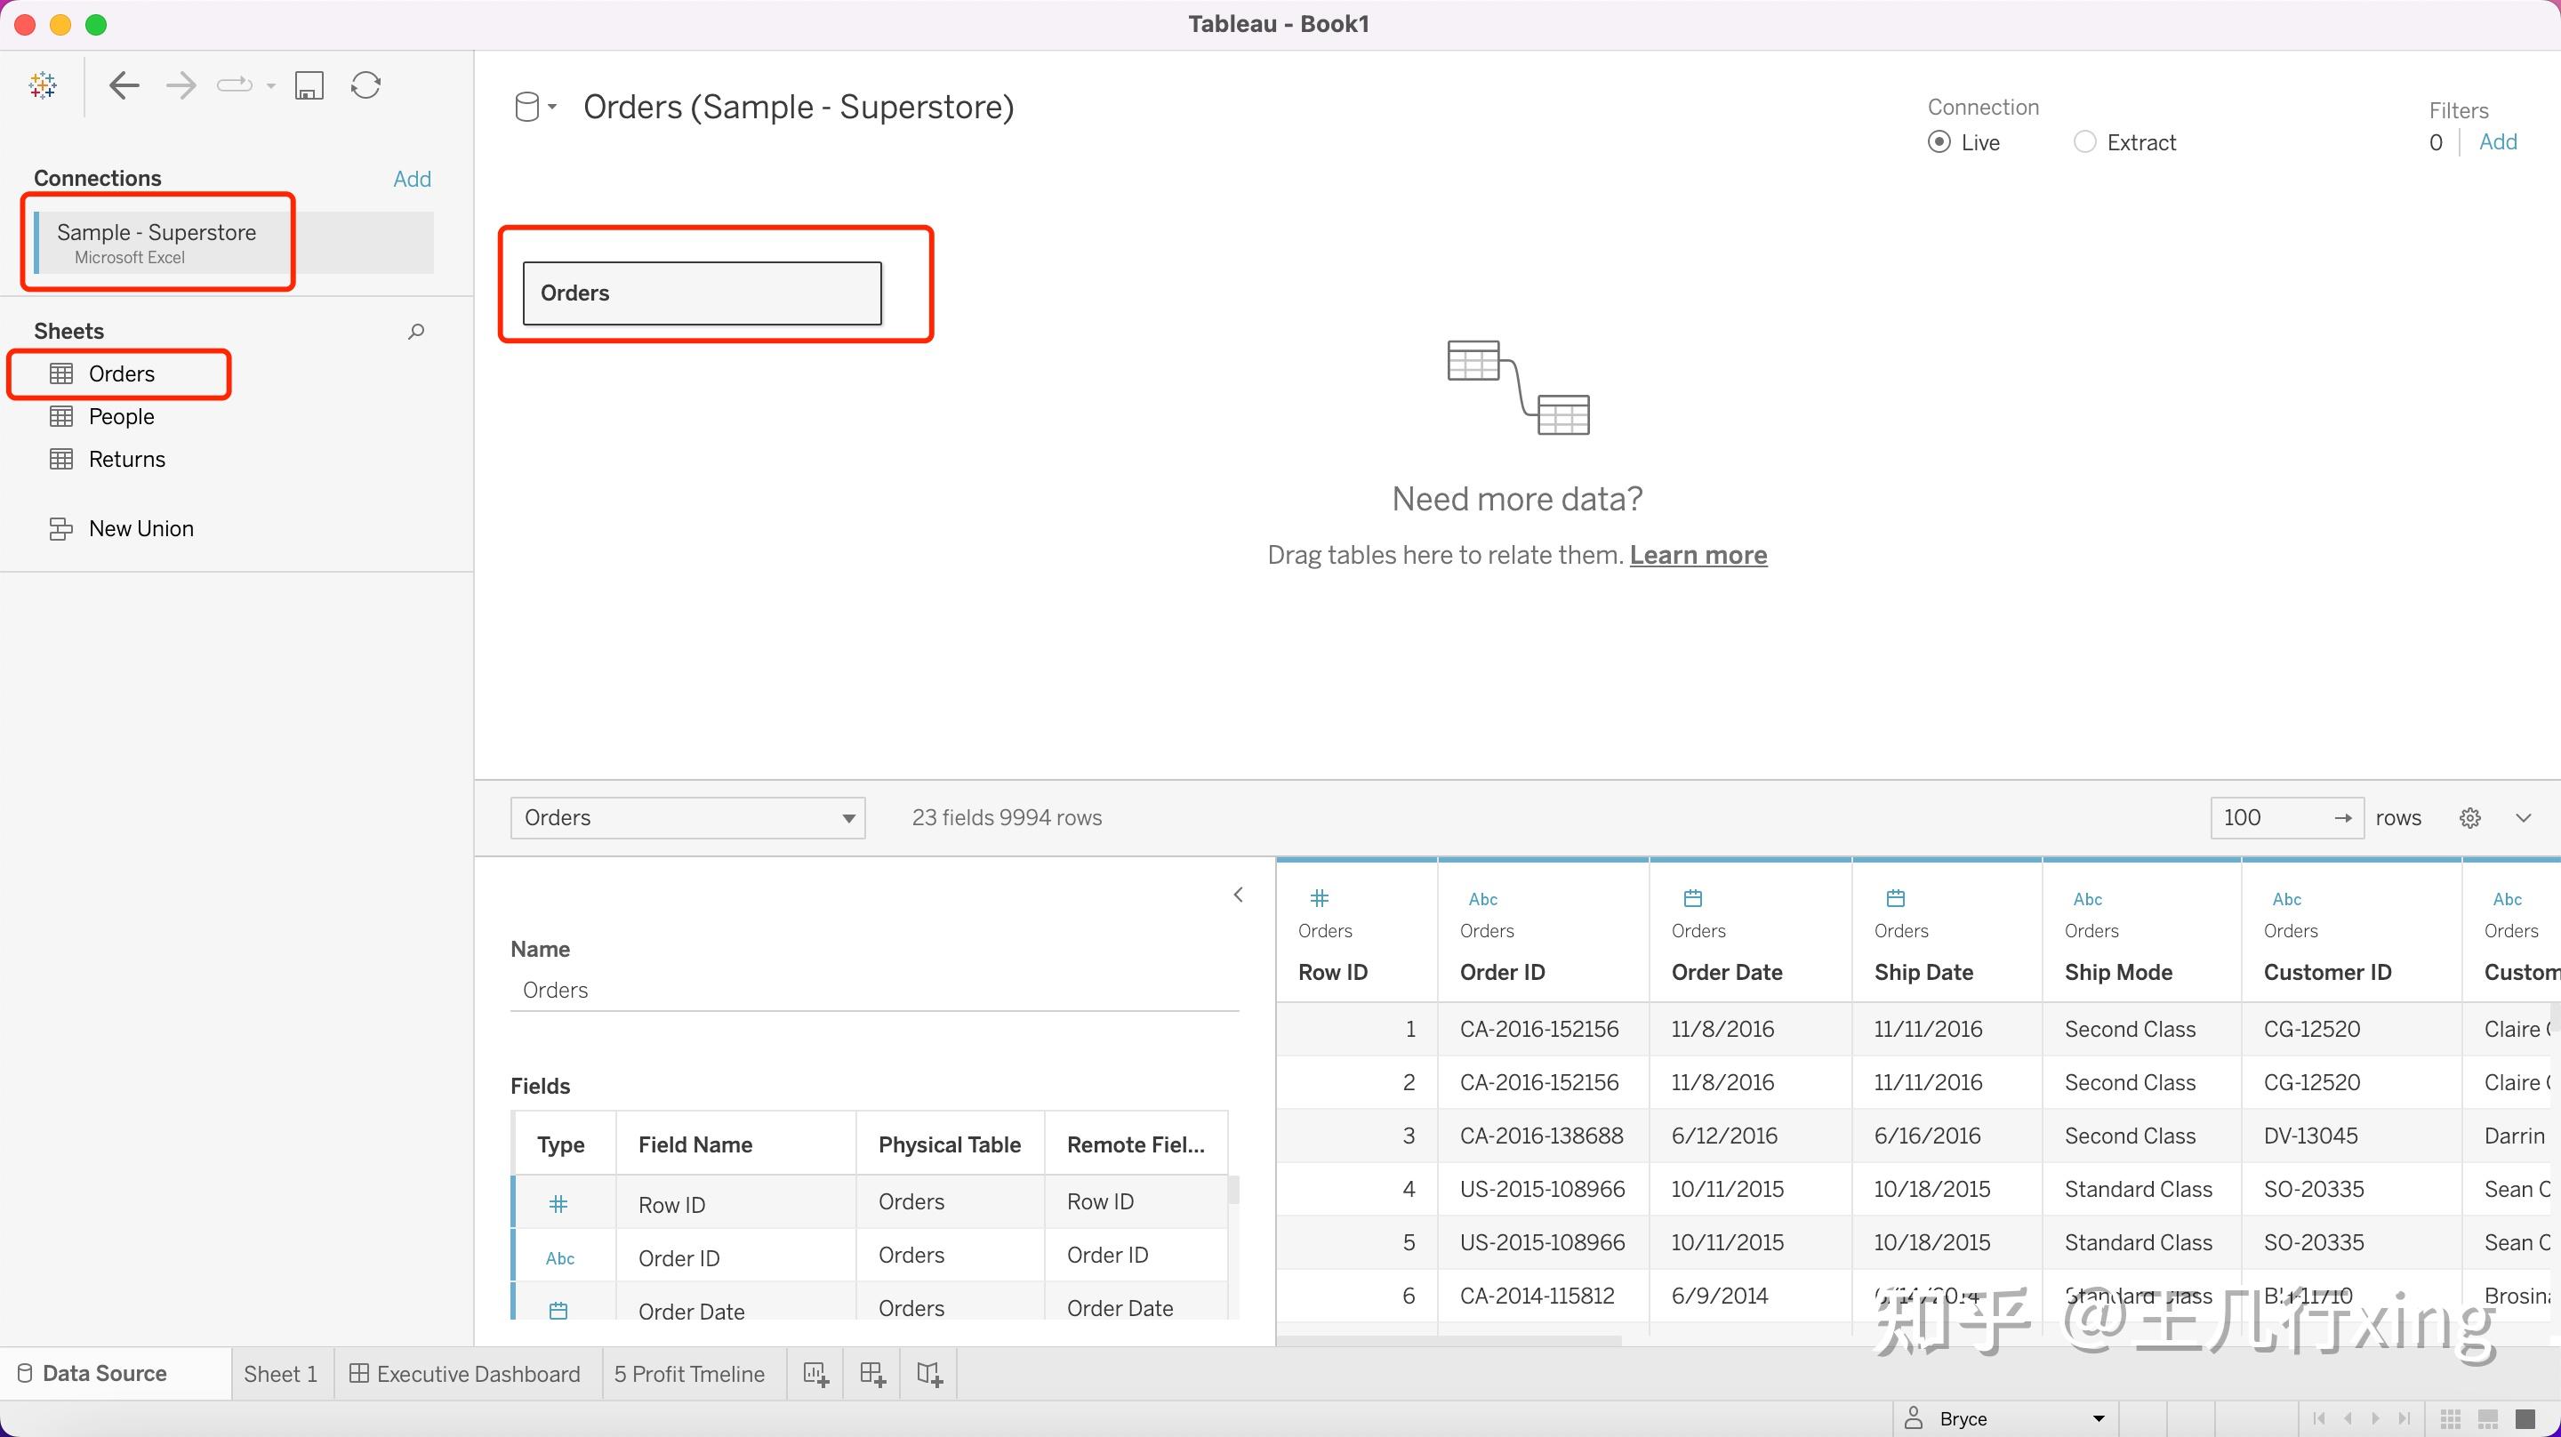The image size is (2561, 1437).
Task: Click the New Dashboard icon
Action: [871, 1375]
